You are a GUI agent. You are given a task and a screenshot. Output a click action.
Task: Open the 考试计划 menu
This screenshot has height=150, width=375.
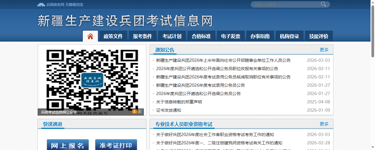[172, 36]
